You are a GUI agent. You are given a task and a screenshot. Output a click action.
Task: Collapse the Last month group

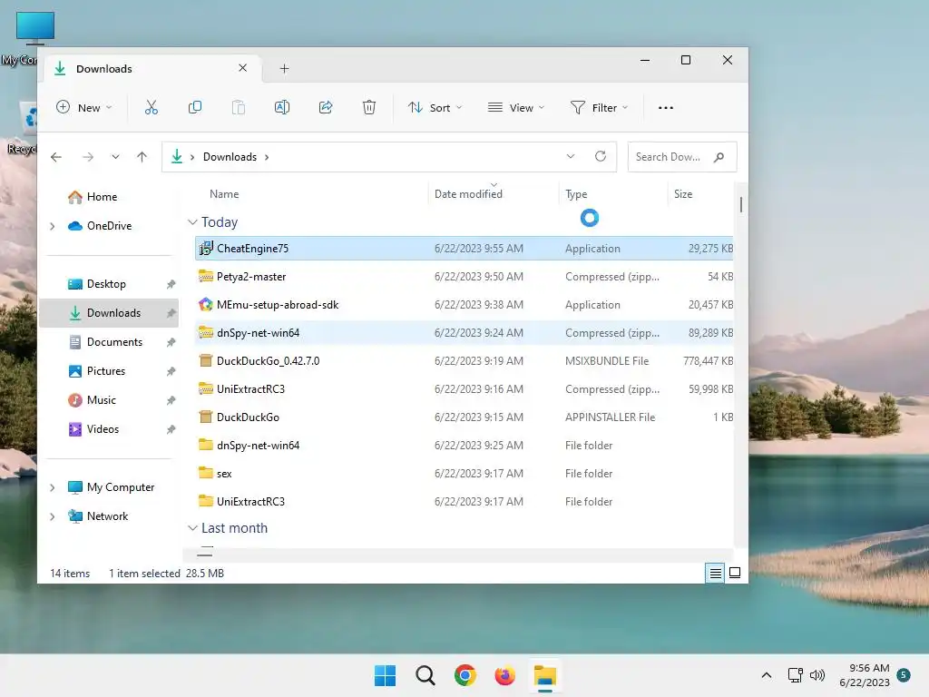[192, 528]
